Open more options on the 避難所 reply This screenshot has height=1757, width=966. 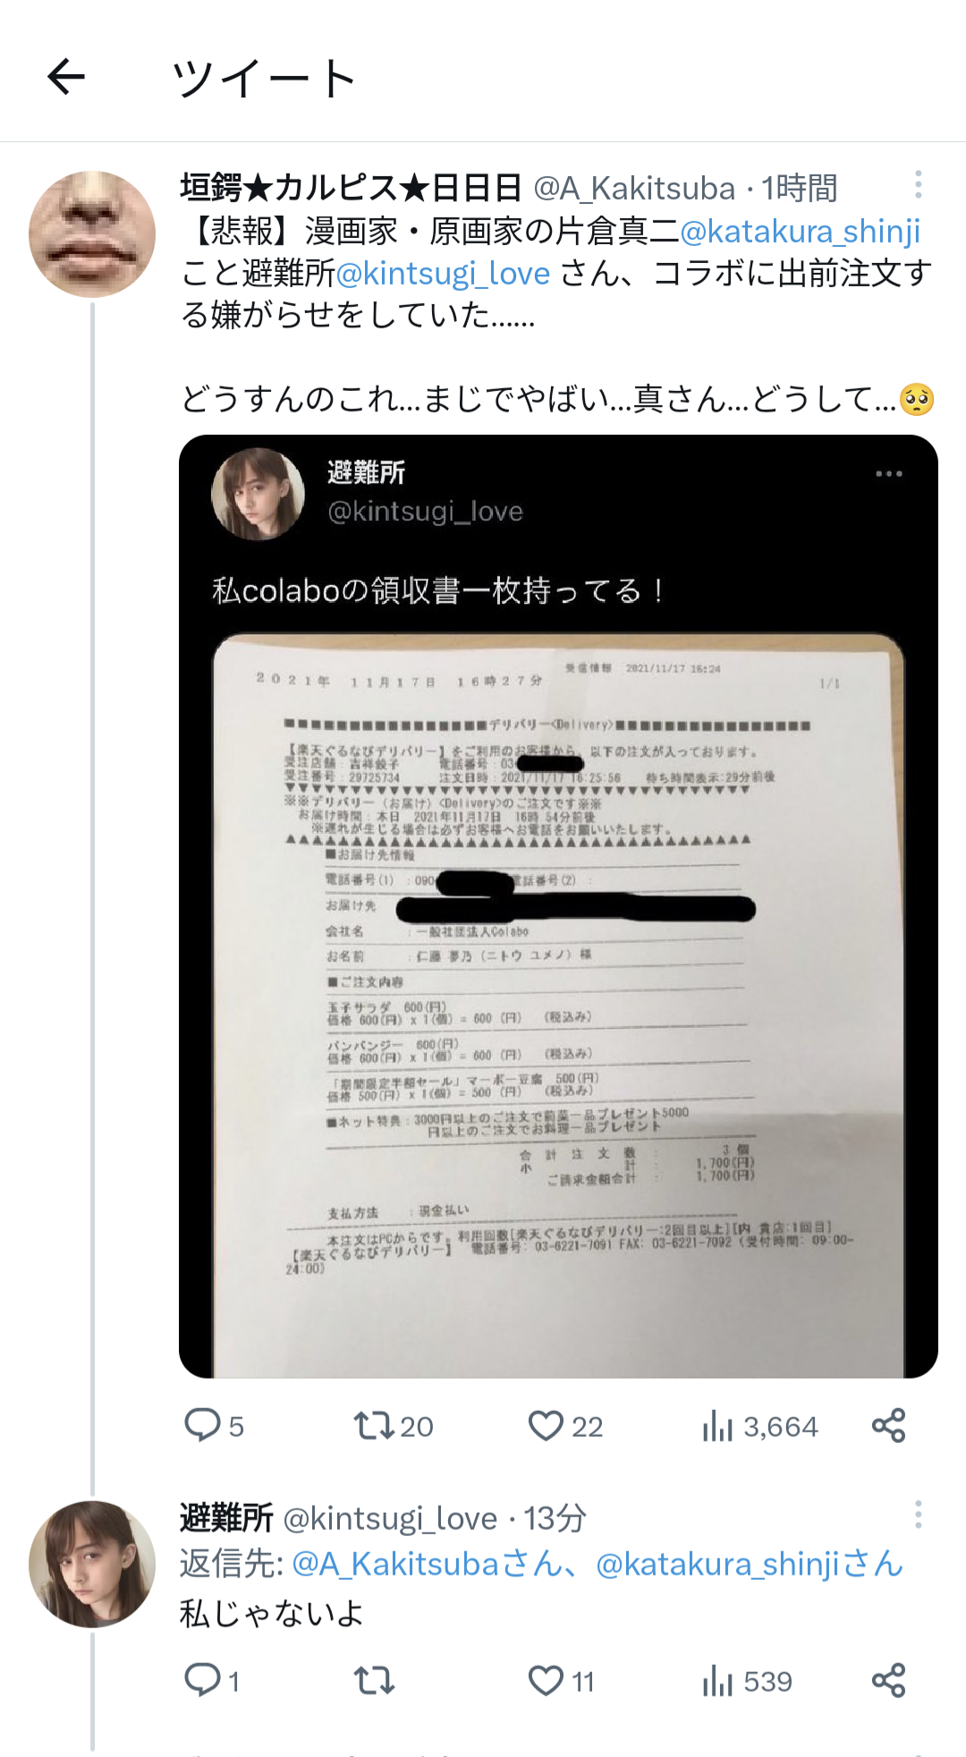(918, 1515)
